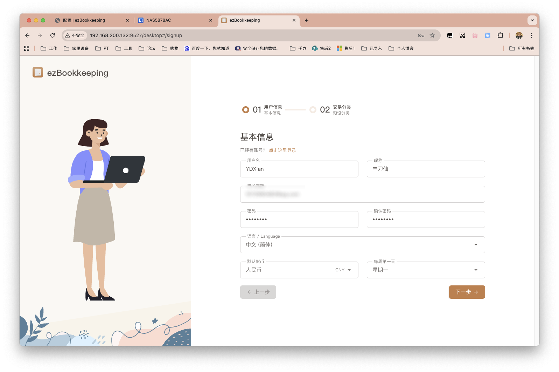
Task: Open the 论坛 bookmark folder
Action: click(147, 48)
